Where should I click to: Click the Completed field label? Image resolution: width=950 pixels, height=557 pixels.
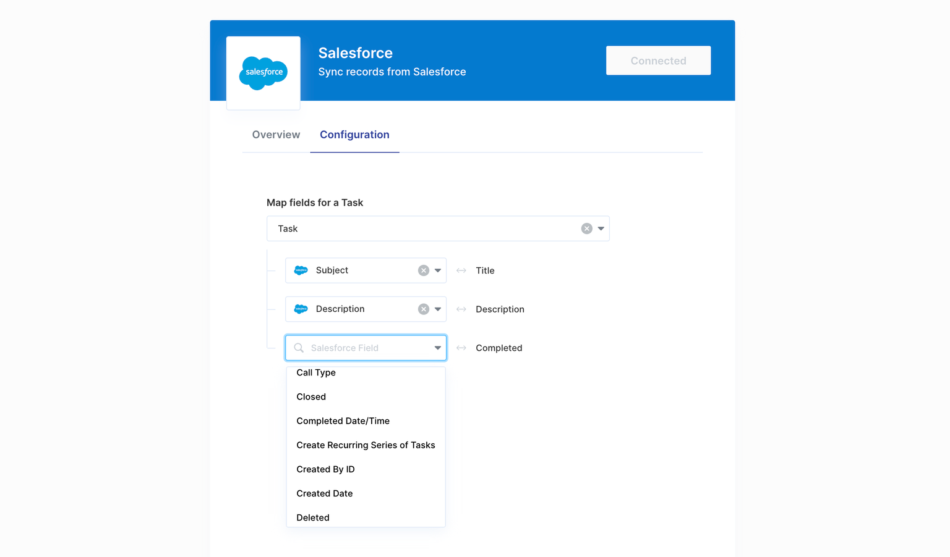[x=499, y=348]
